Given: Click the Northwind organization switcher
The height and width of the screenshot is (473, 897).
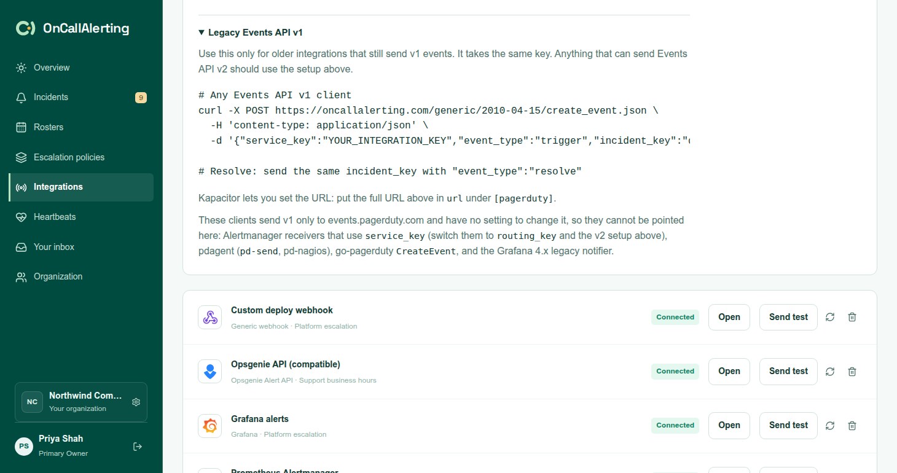Looking at the screenshot, I should (x=81, y=402).
